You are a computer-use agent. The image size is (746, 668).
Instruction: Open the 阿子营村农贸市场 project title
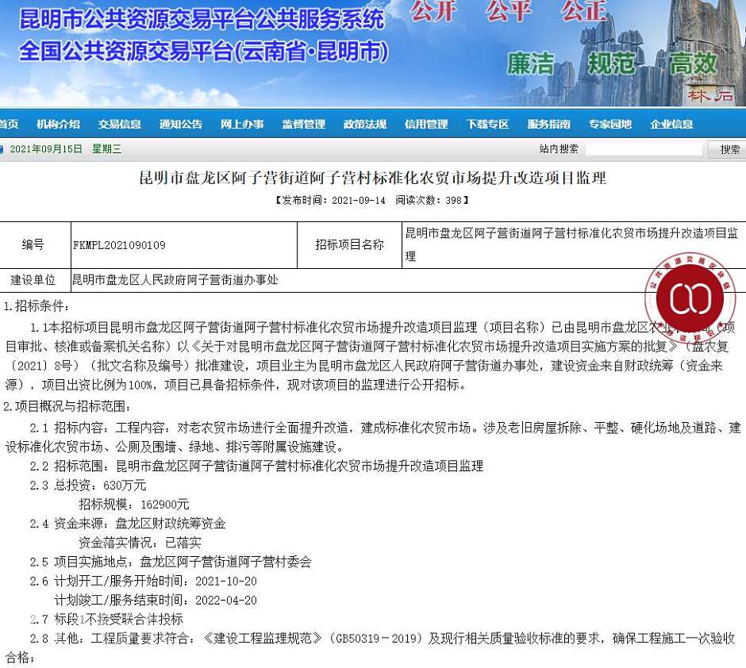pos(373,179)
